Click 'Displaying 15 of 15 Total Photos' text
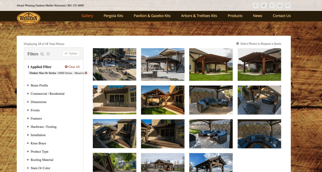The height and width of the screenshot is (172, 322). pos(44,44)
